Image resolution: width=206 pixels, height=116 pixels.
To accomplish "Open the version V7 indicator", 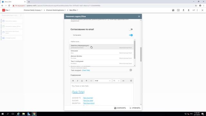I will 194,10.
